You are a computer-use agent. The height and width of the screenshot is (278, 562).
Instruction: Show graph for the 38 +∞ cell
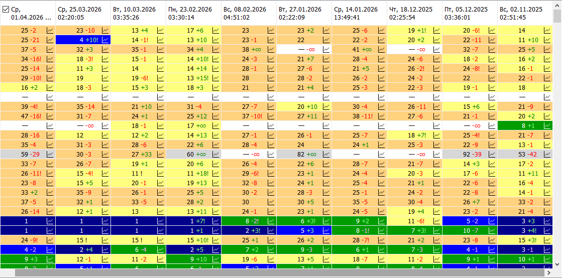pos(271,49)
